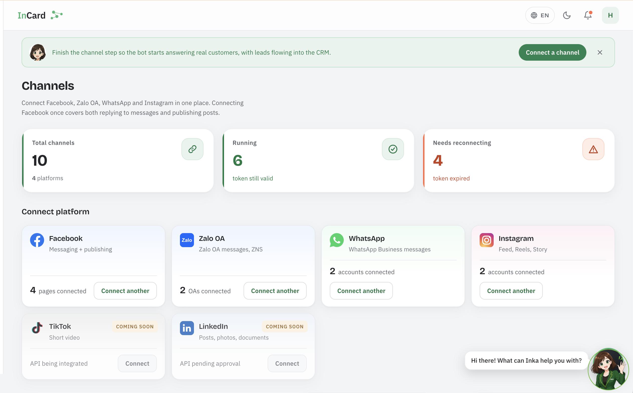Click the Needs reconnecting warning icon
The image size is (633, 393).
tap(593, 149)
